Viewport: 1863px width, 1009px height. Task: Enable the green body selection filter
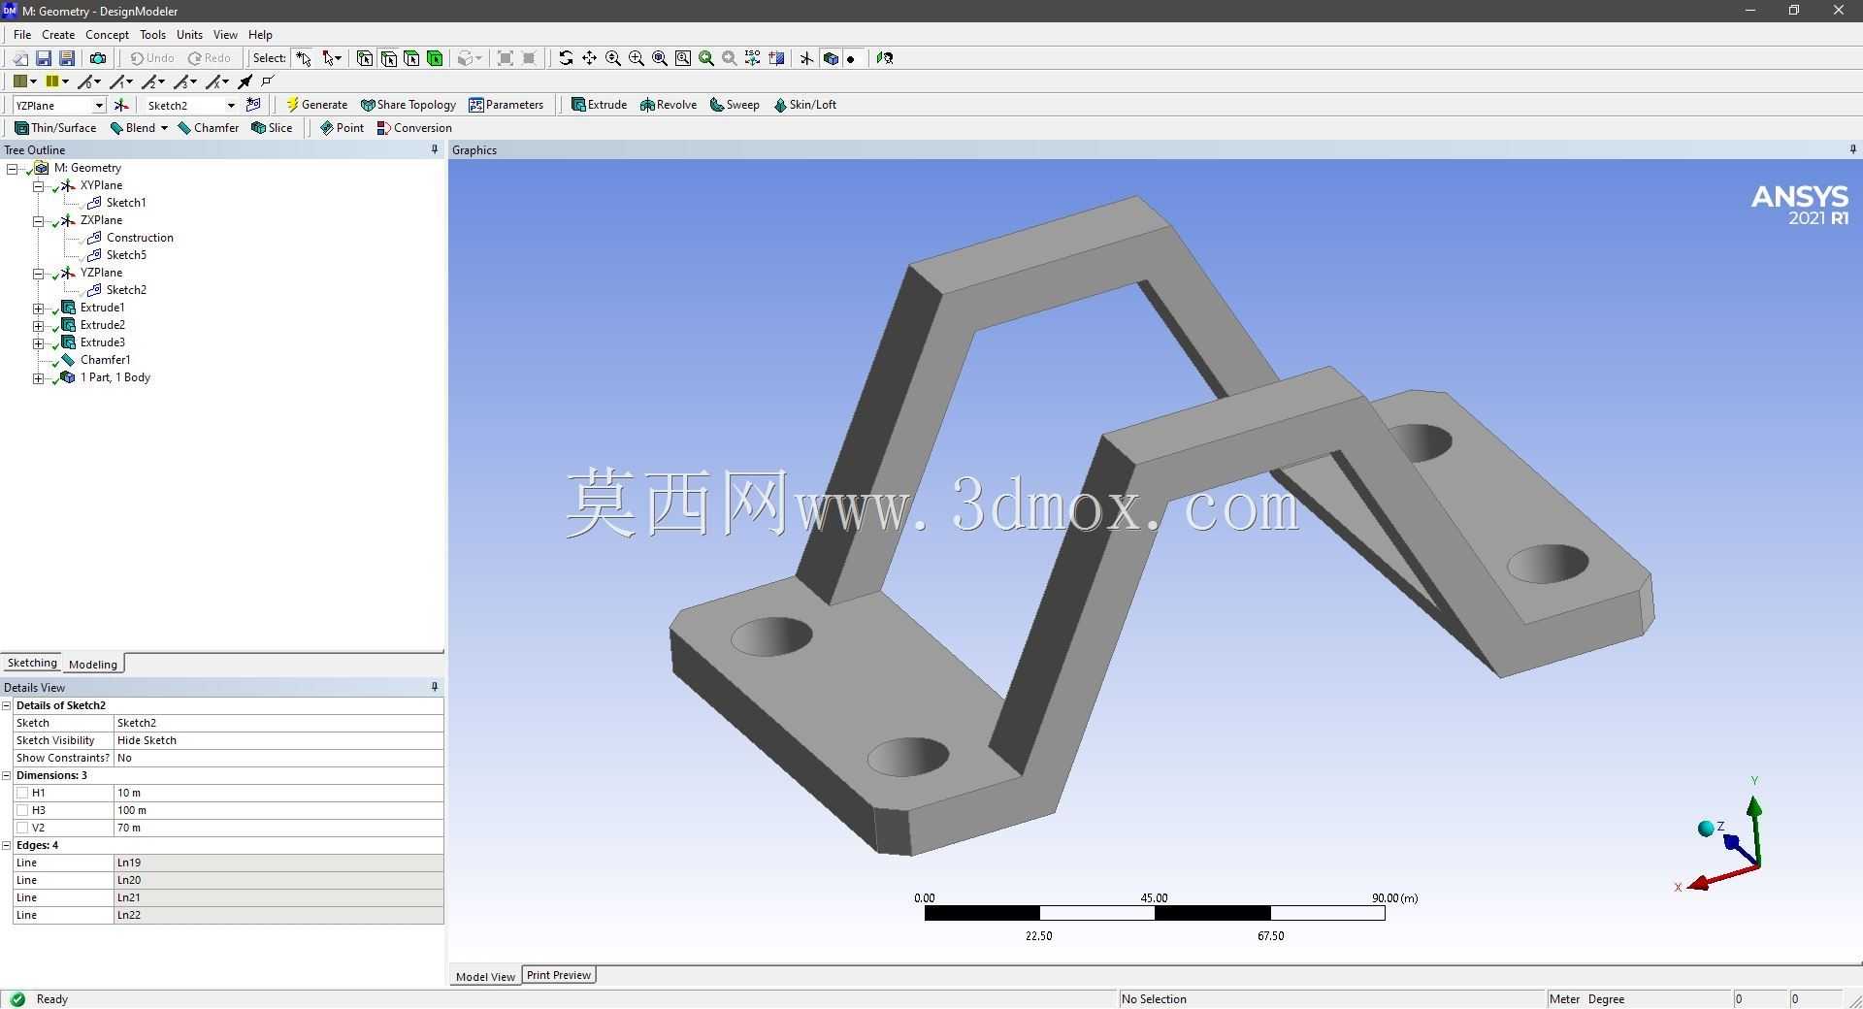point(435,58)
